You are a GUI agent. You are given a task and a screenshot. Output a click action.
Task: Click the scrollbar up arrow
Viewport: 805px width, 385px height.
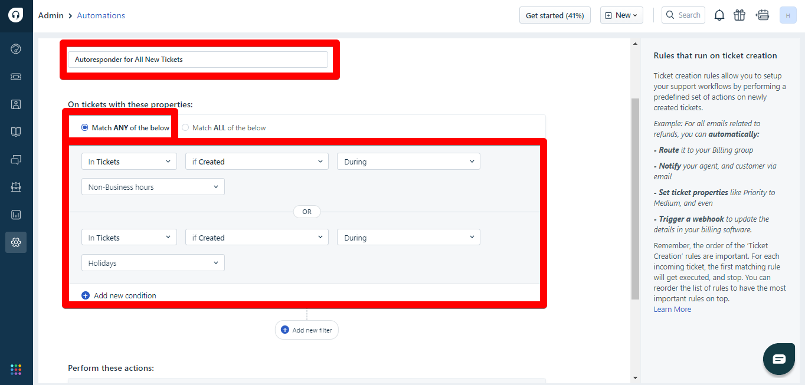click(x=635, y=44)
